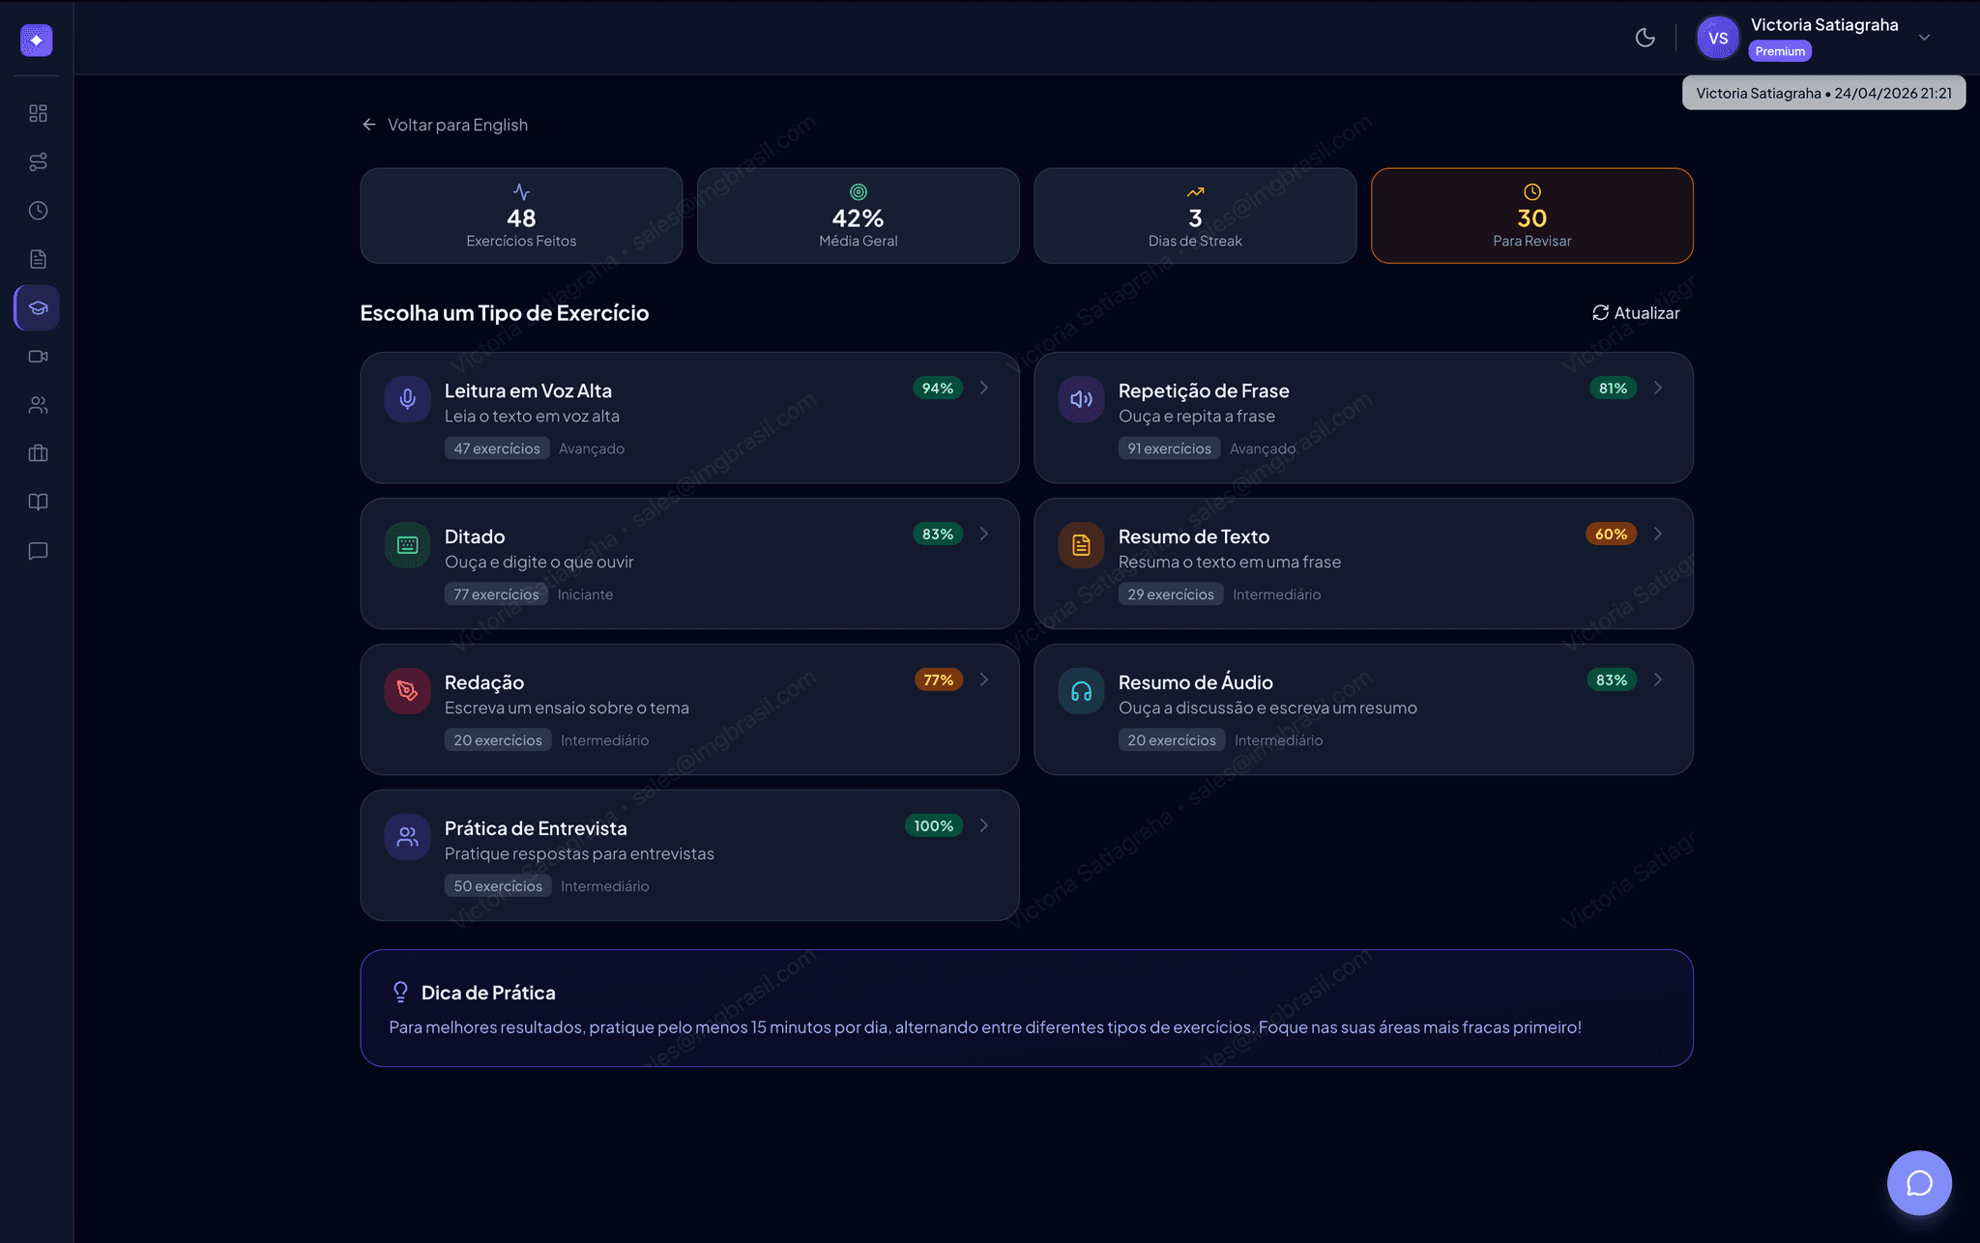
Task: Click the microphone icon for Leitura em Voz Alta
Action: point(407,399)
